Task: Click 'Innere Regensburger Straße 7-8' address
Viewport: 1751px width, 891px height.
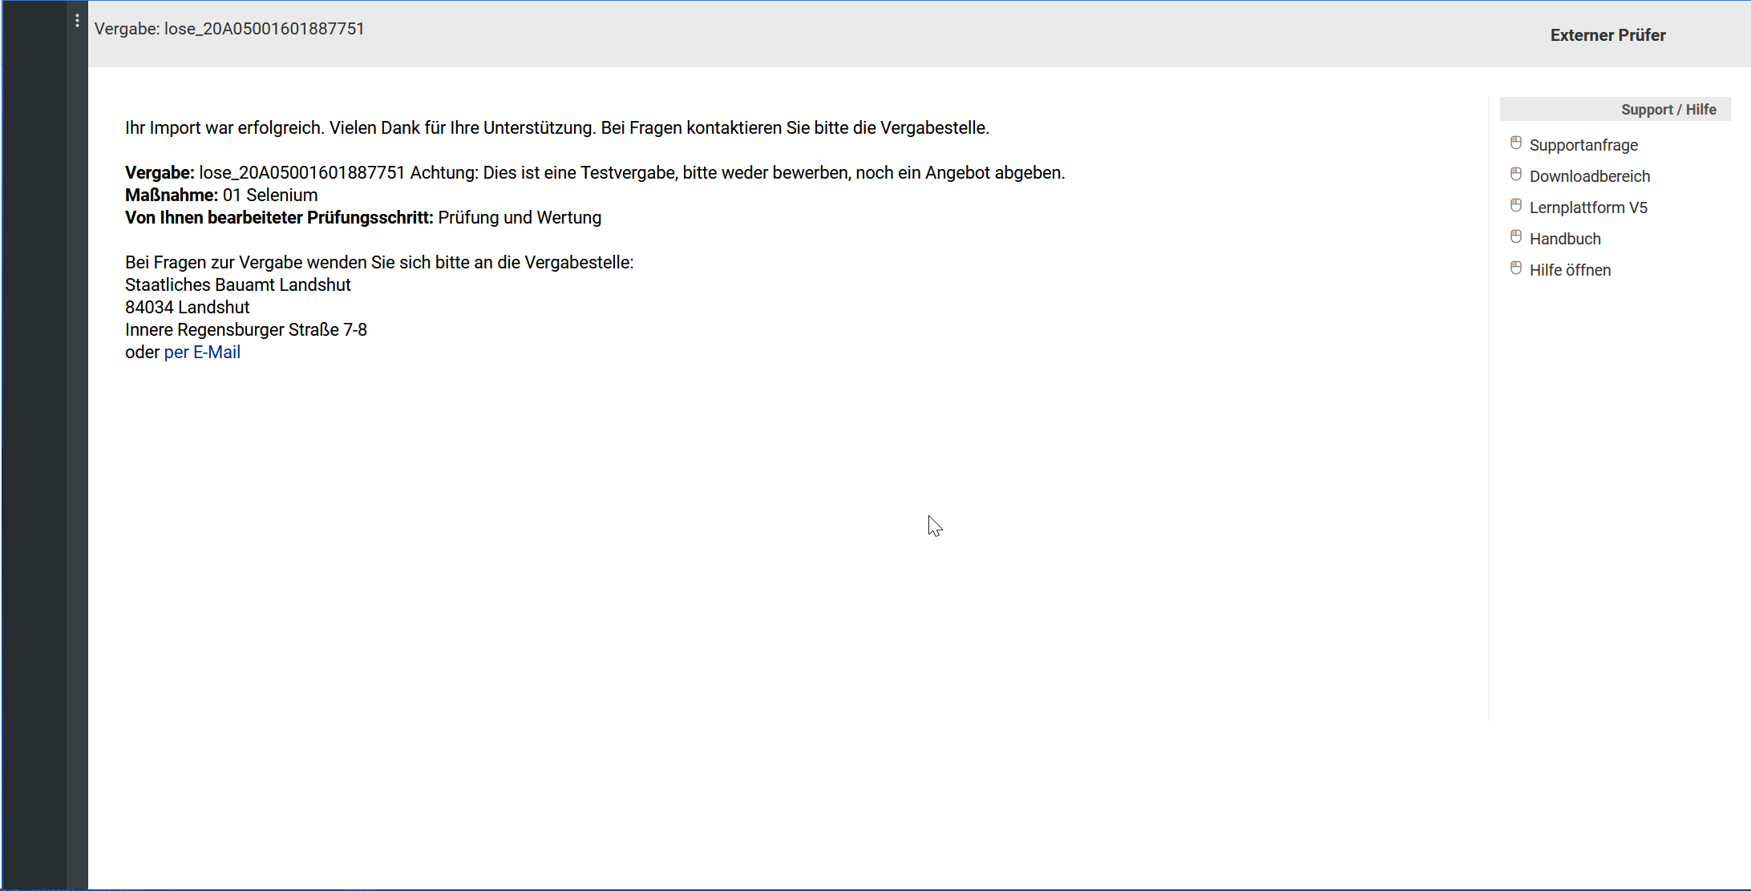Action: tap(246, 330)
